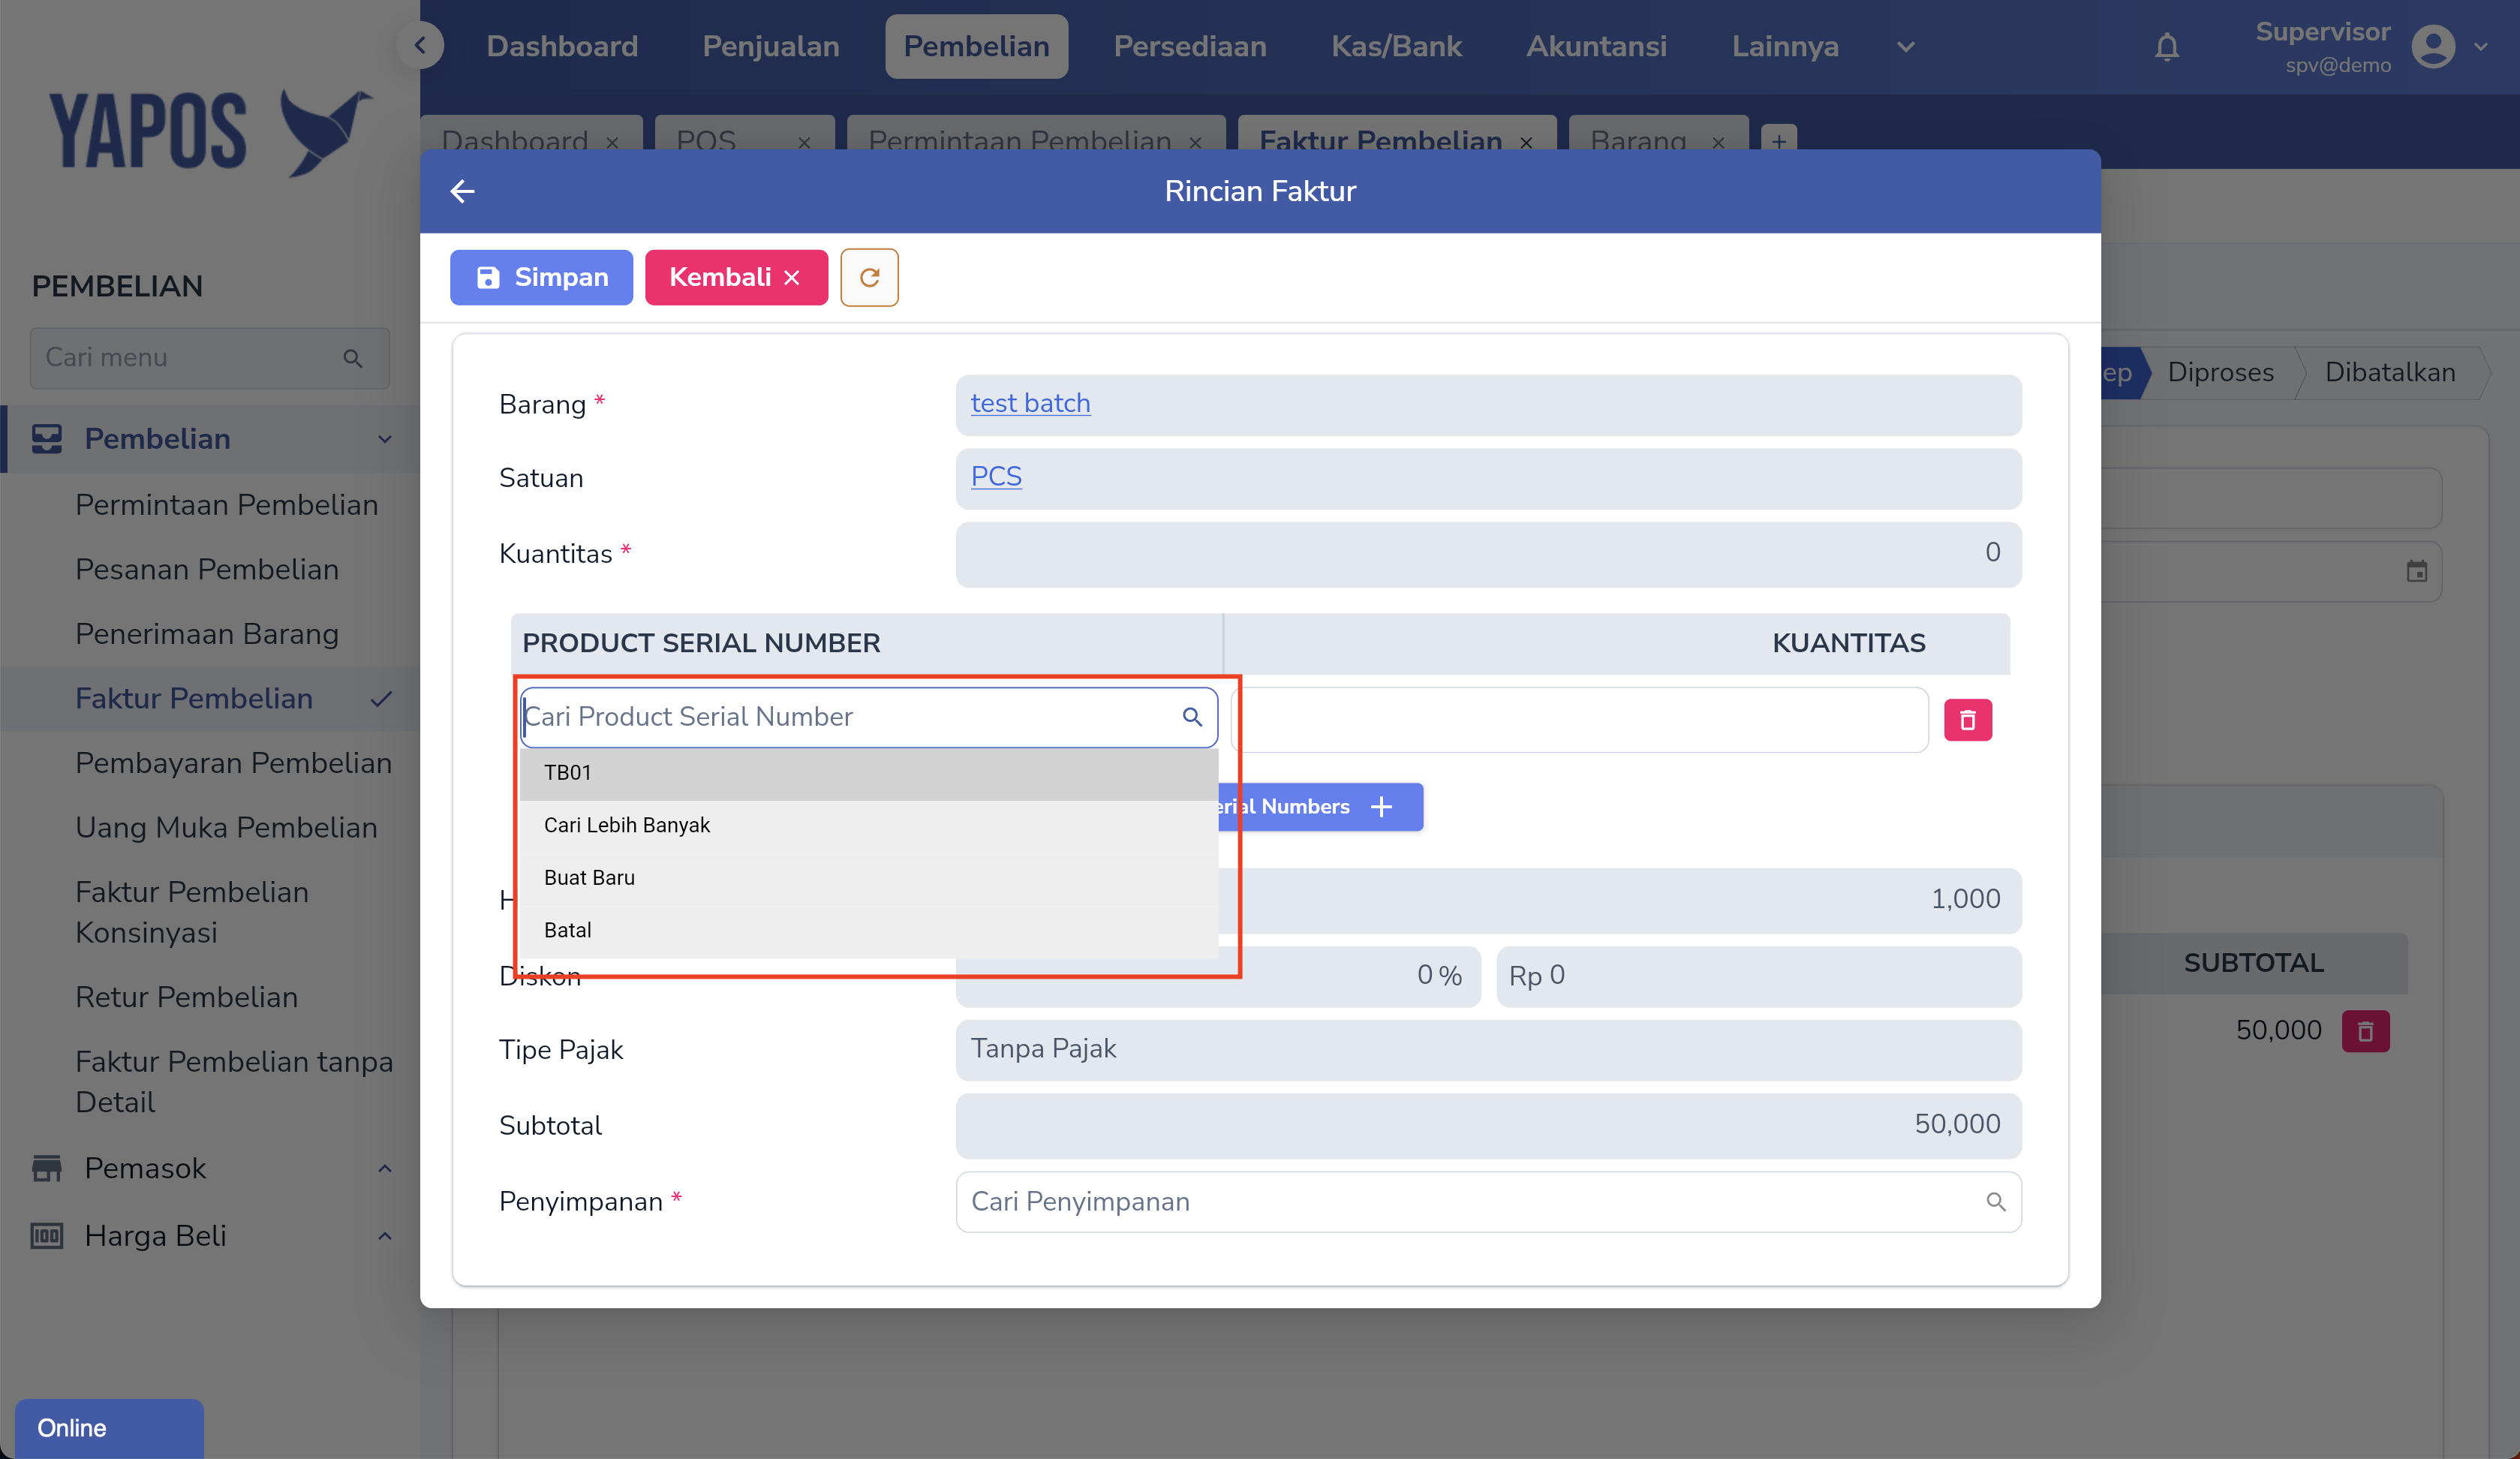Click the Pemasok store icon in sidebar

46,1168
